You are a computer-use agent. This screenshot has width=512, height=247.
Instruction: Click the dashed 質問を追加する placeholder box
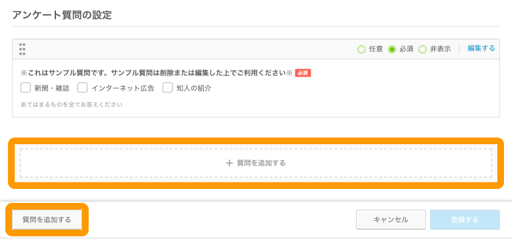point(256,163)
